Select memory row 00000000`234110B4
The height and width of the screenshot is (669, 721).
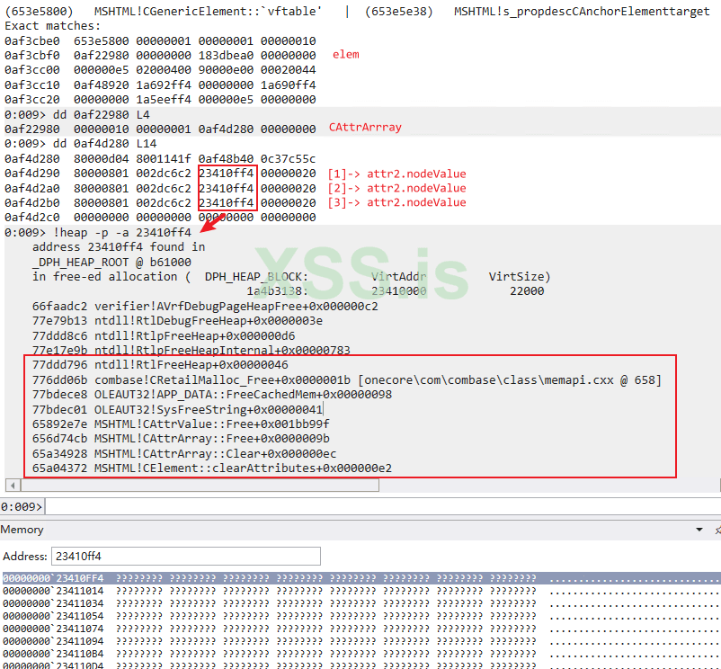[x=360, y=654]
